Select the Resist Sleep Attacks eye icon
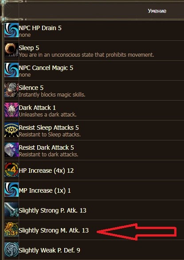 (x=12, y=130)
